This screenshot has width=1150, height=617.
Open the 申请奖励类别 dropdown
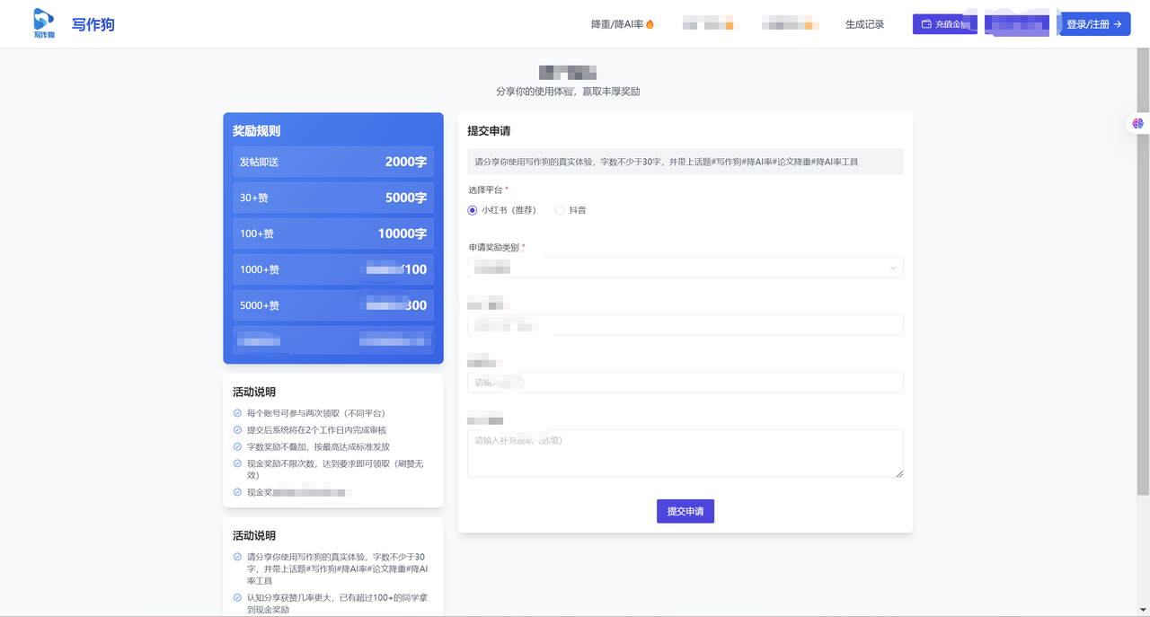[x=685, y=268]
